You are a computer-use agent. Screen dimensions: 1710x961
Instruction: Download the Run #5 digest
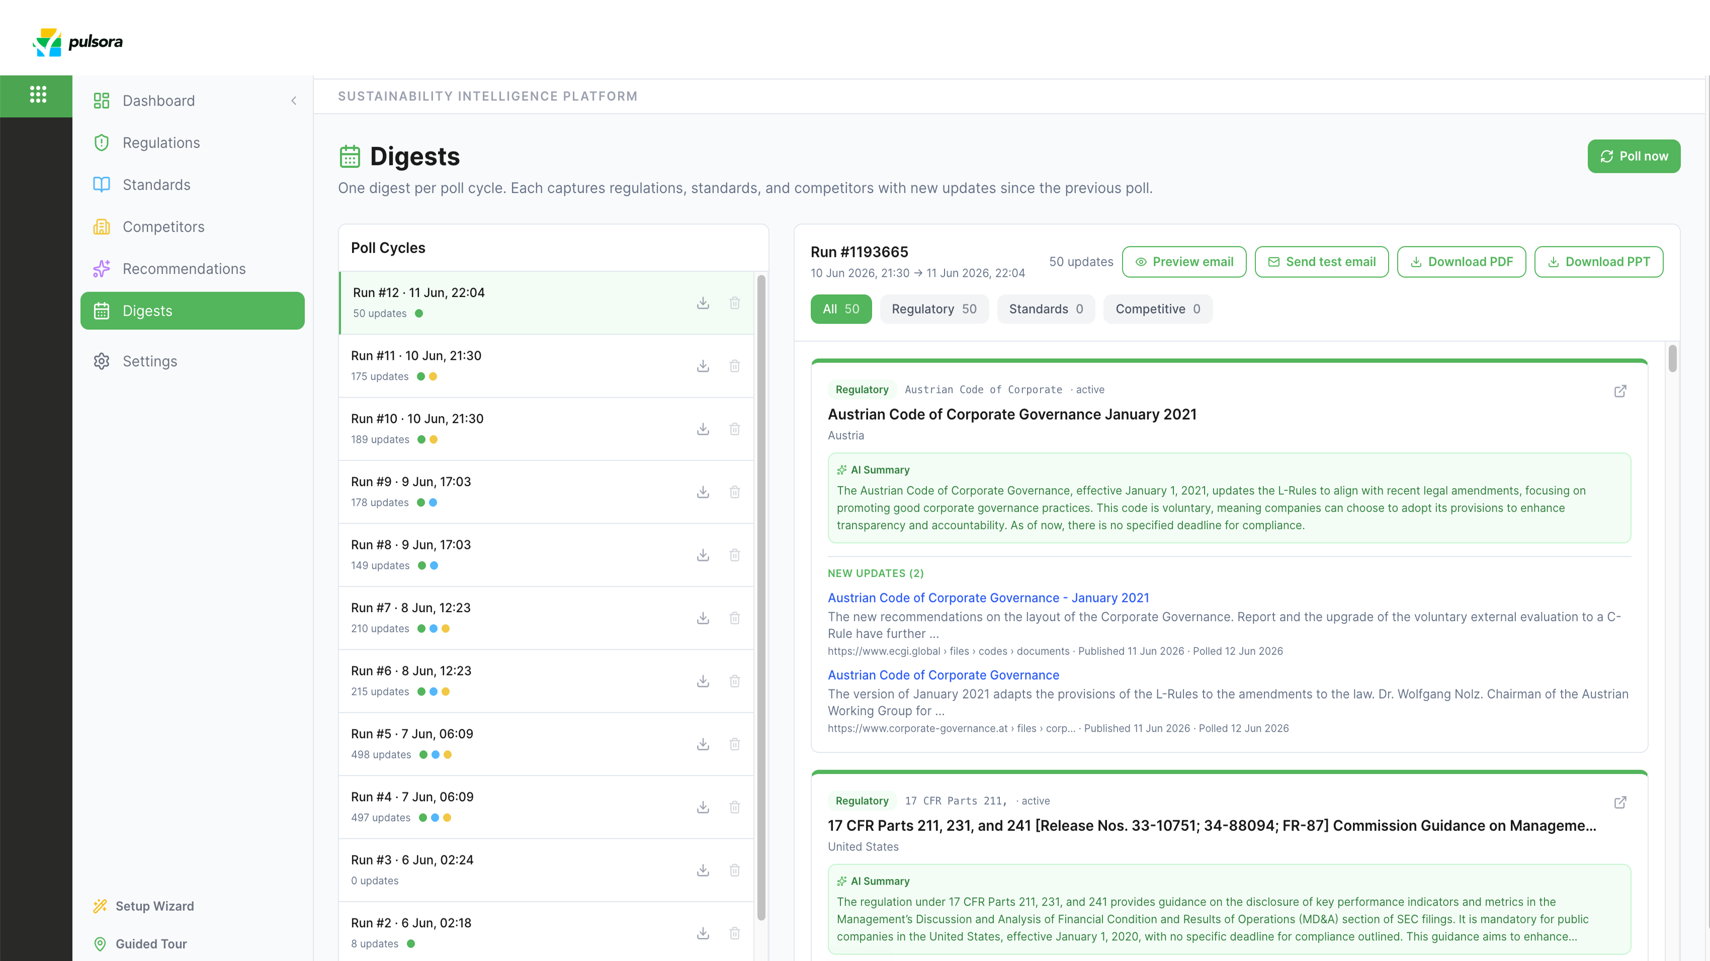[x=703, y=744]
